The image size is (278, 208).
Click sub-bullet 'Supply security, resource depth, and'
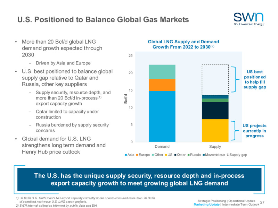click(x=73, y=98)
